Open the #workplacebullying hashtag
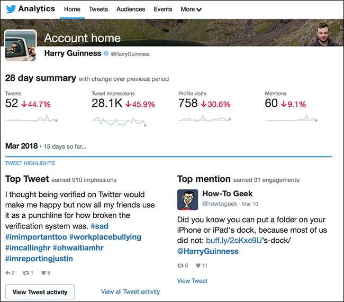The height and width of the screenshot is (302, 344). tap(105, 237)
